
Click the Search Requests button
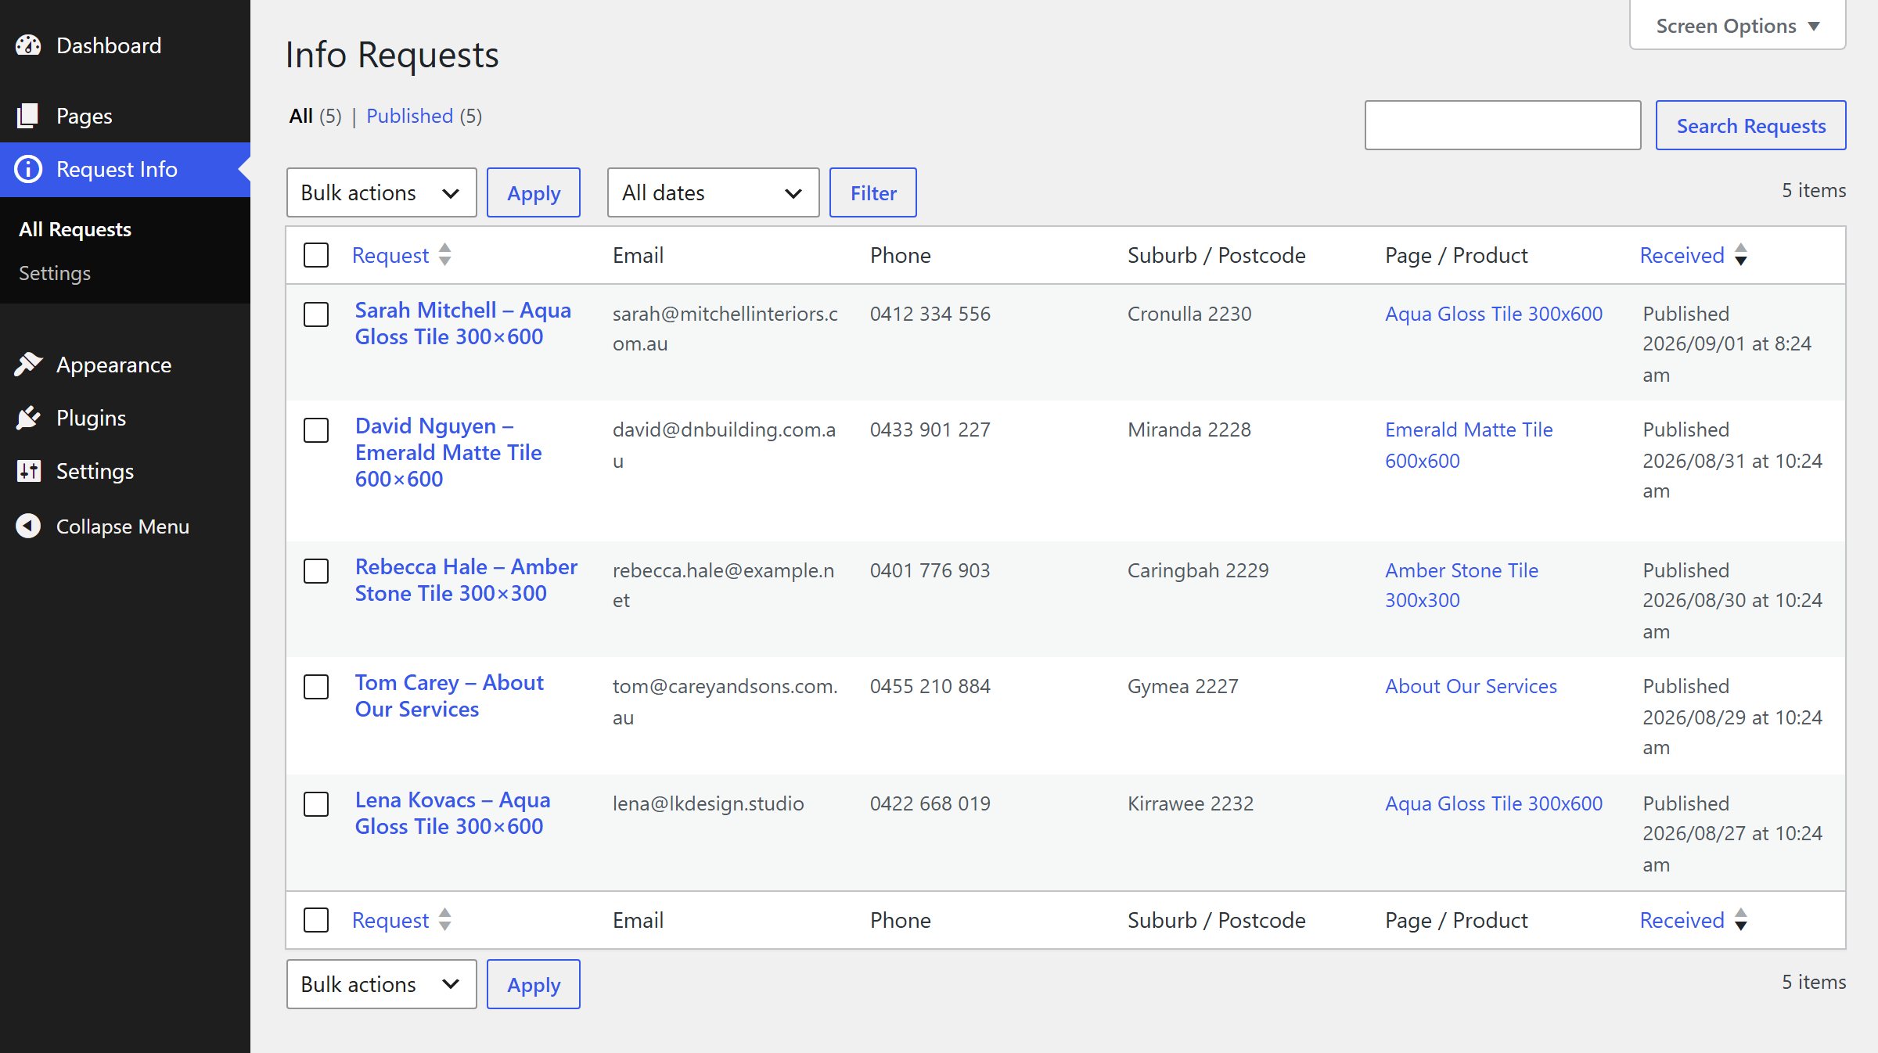(1750, 125)
